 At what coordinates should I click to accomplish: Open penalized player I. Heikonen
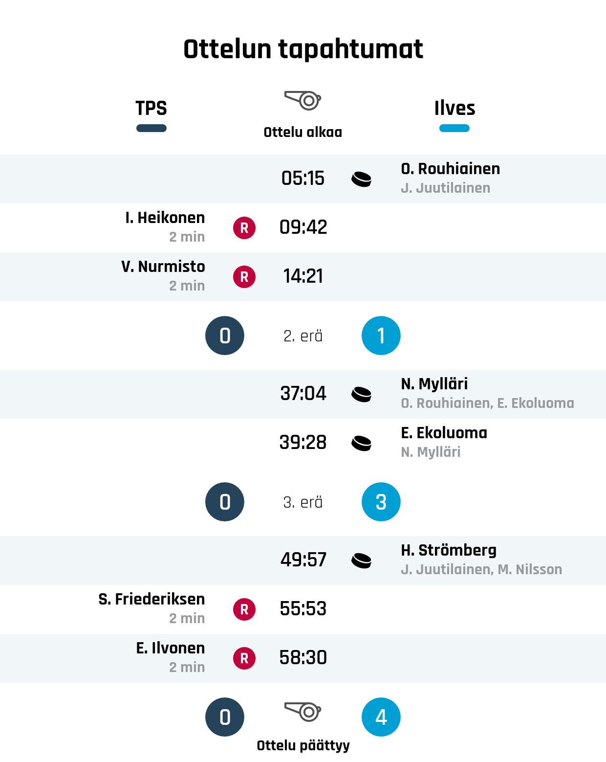(165, 218)
